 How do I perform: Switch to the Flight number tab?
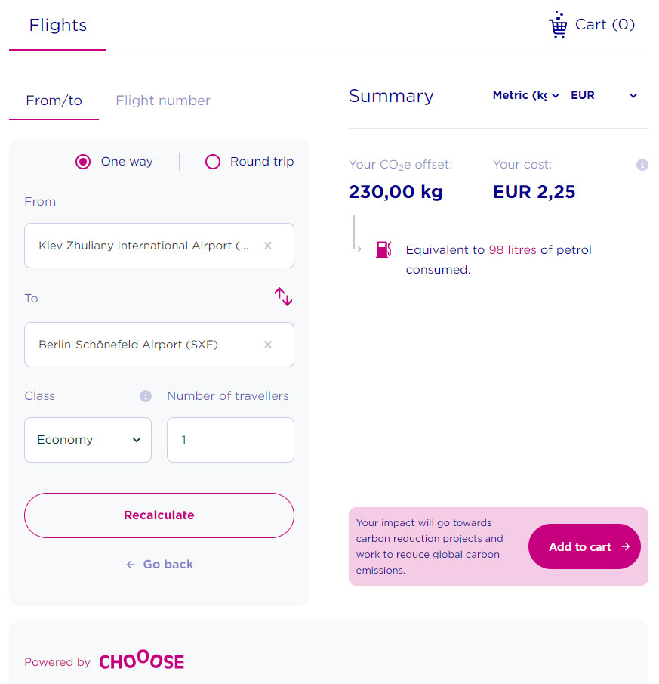pos(163,101)
